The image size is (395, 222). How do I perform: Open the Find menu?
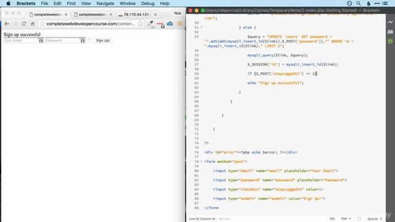coord(71,3)
